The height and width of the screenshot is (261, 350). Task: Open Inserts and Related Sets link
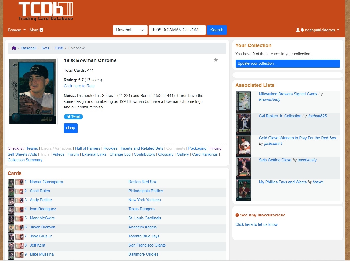click(142, 148)
